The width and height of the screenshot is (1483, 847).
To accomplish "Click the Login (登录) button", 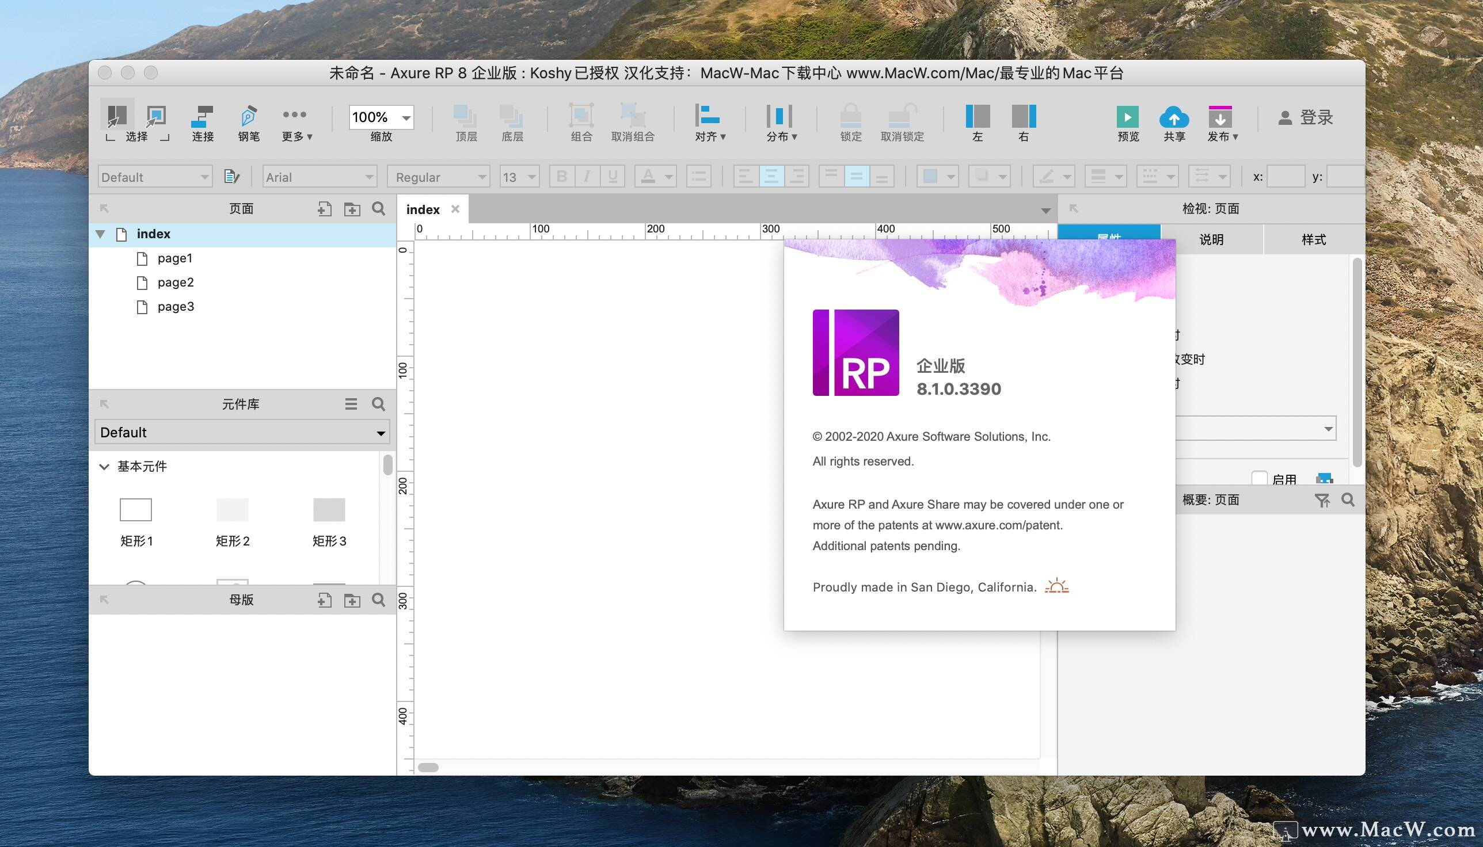I will click(x=1306, y=117).
